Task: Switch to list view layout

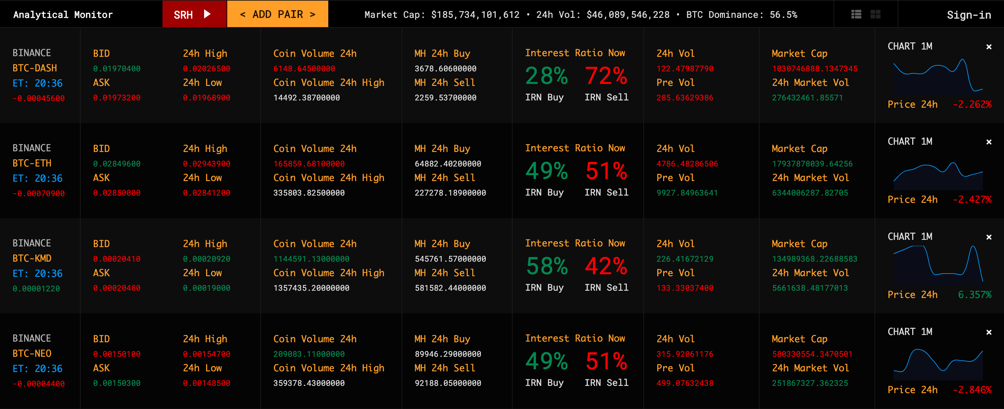Action: (x=856, y=15)
